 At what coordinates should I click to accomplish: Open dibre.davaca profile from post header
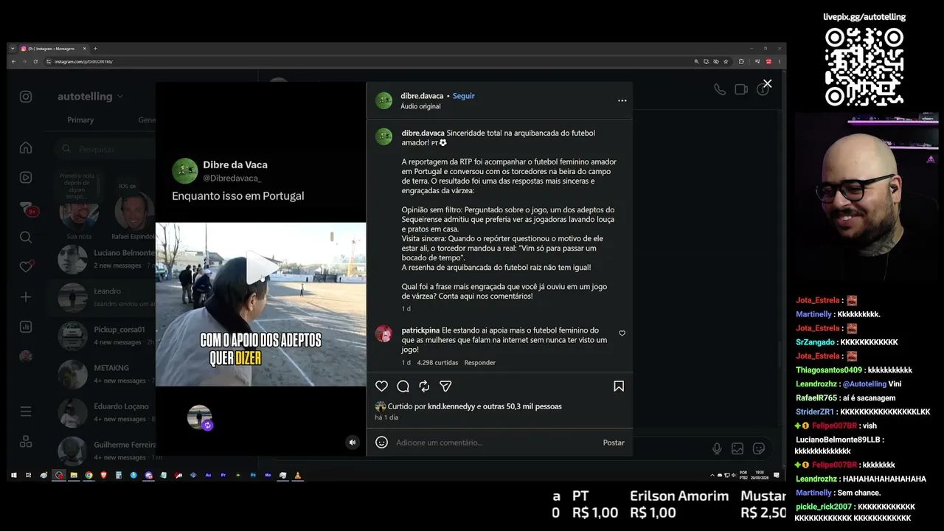tap(422, 96)
